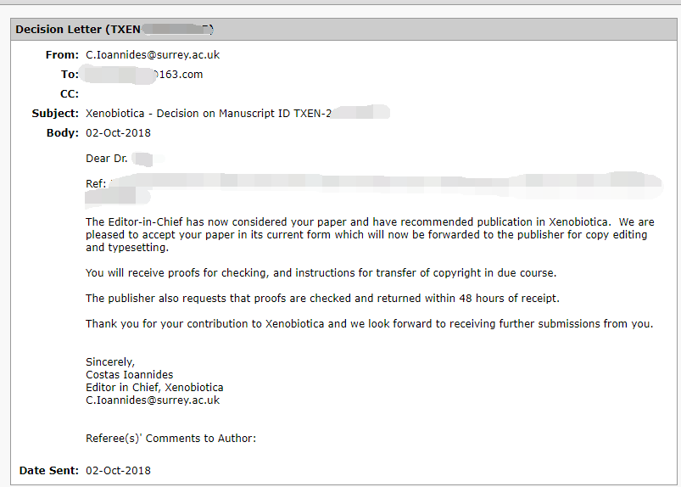Click the name Costas Ioannides in signature
This screenshot has width=681, height=487.
click(x=130, y=374)
